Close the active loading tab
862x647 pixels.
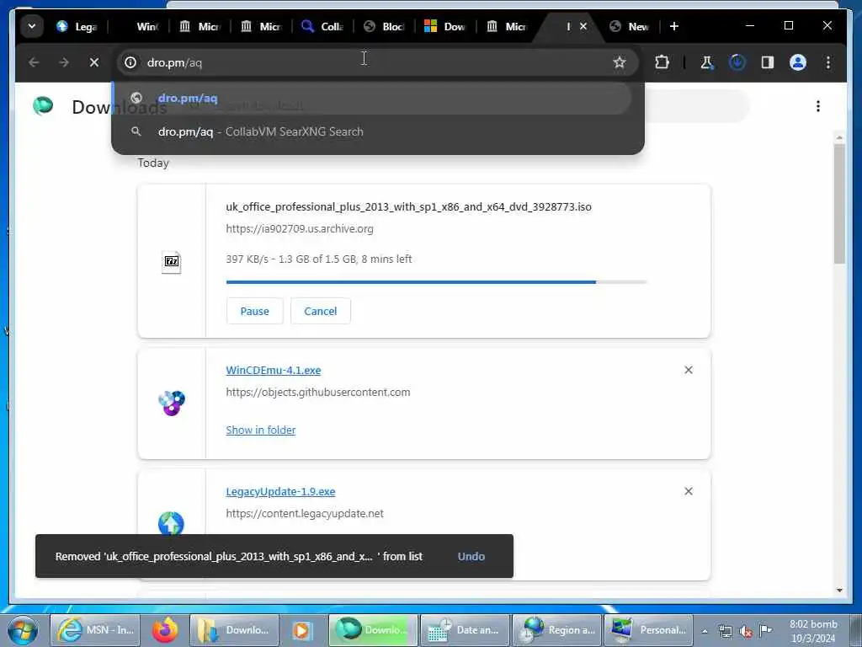click(x=583, y=26)
